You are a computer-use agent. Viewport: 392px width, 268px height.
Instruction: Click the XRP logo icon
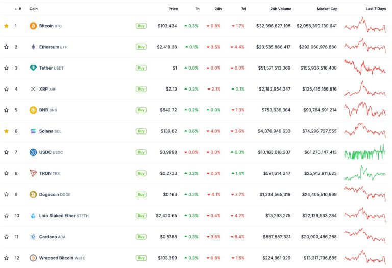[x=33, y=89]
